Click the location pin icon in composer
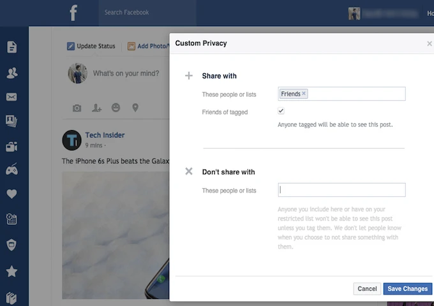 coord(135,108)
